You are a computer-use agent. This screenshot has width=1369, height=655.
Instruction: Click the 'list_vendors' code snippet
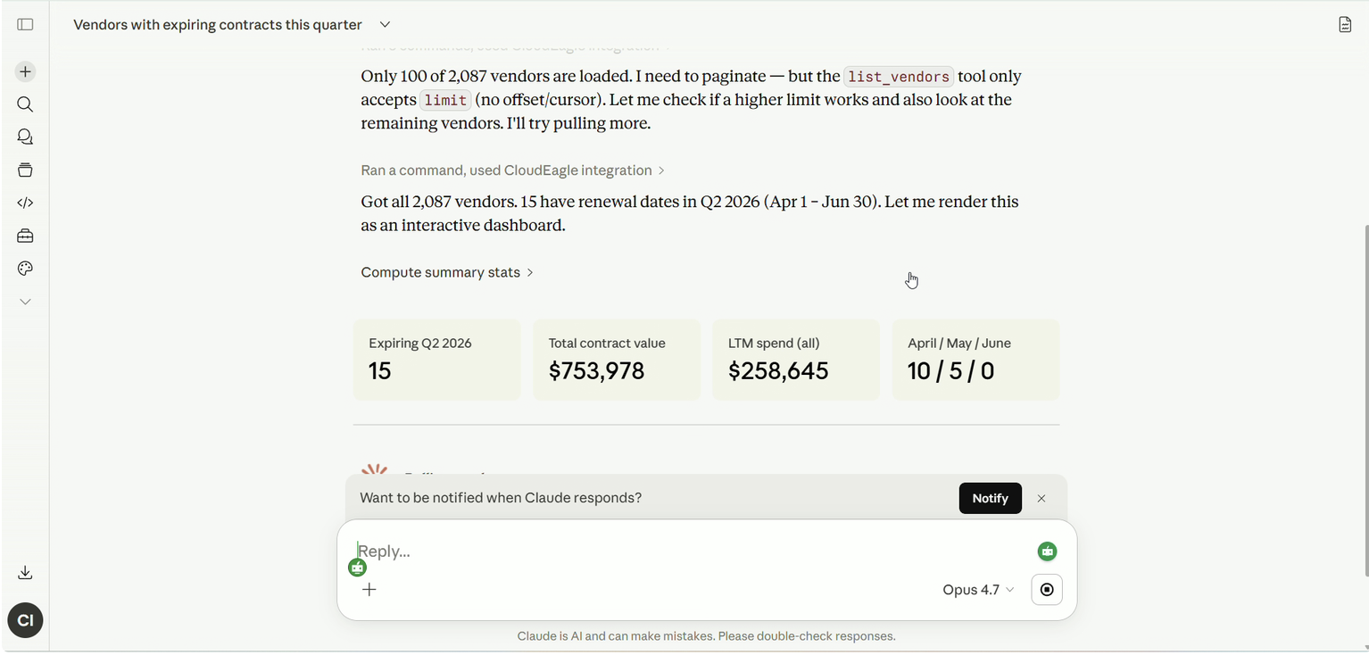point(899,77)
